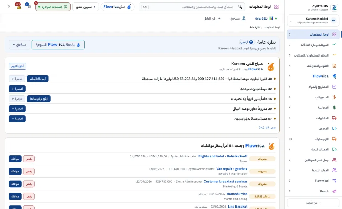Click the المحاسبة green dollar icon
The image size is (342, 209).
(x=334, y=108)
